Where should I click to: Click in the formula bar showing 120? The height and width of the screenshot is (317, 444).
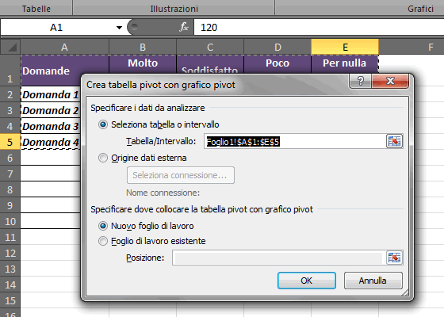tap(319, 27)
